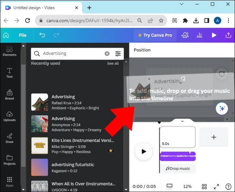Click thumbnail of Rafael Krux Advertising track
Viewport: 235px width, 192px height.
40,102
